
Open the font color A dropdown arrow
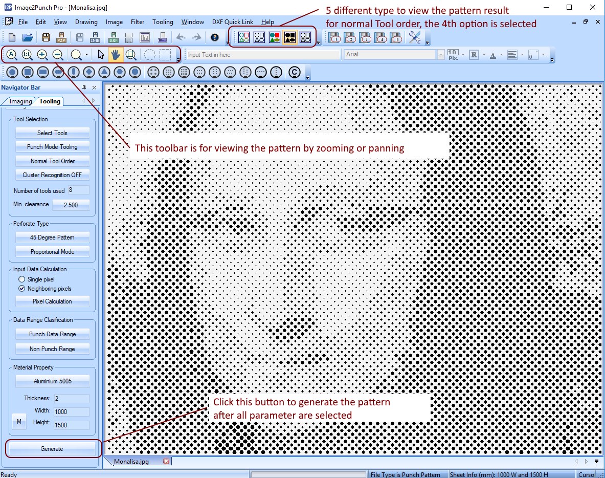(x=502, y=55)
